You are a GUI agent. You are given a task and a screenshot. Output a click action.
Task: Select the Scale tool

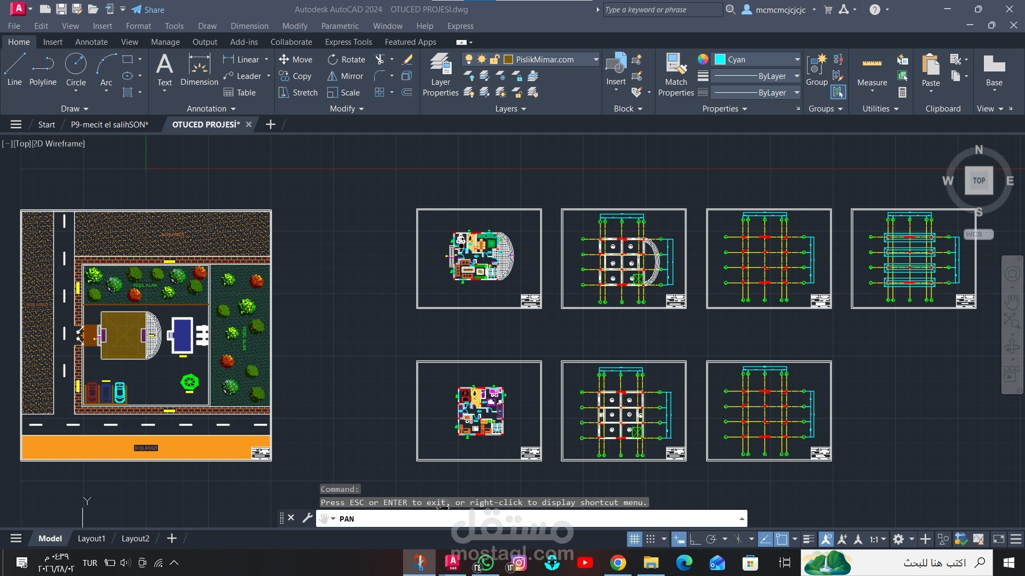point(344,92)
